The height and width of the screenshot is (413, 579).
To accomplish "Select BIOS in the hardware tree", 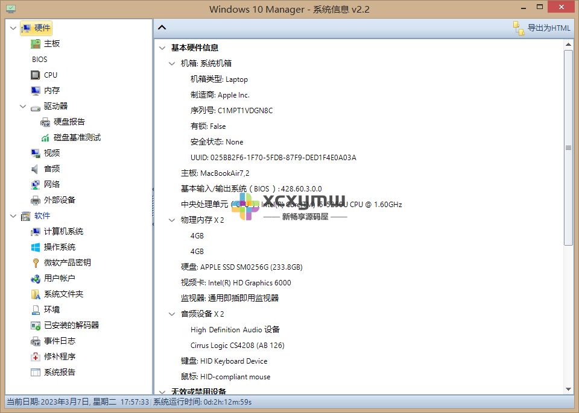I will point(39,59).
